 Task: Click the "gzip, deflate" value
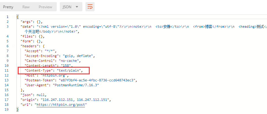pyautogui.click(x=78, y=56)
